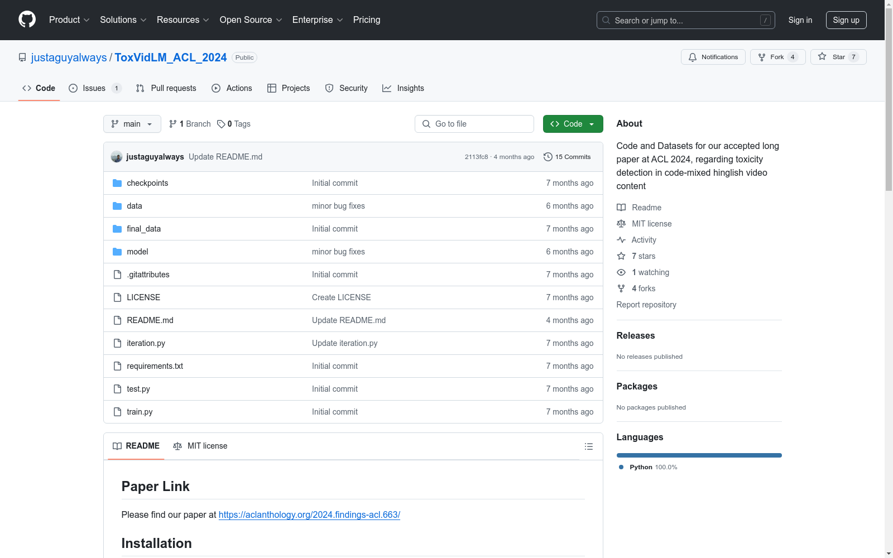Click the Releases heading link
The width and height of the screenshot is (893, 558).
(x=636, y=335)
